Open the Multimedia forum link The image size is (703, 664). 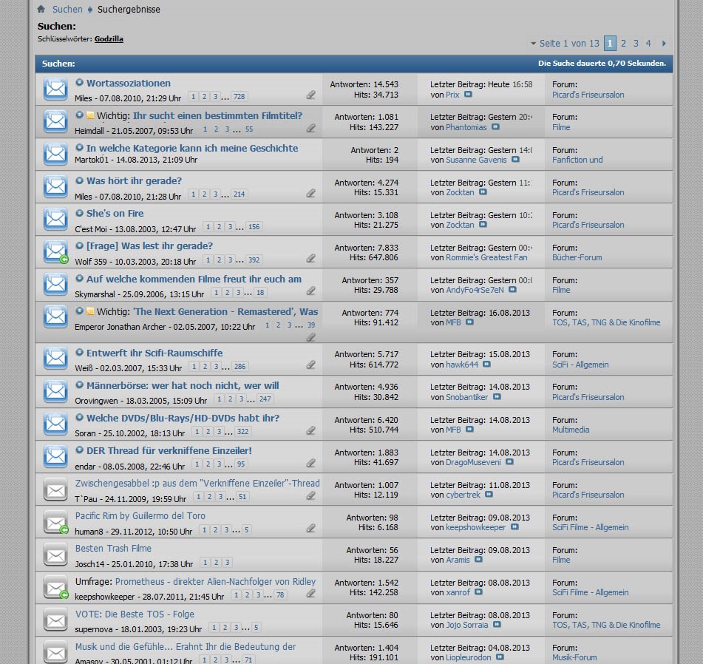pos(571,430)
